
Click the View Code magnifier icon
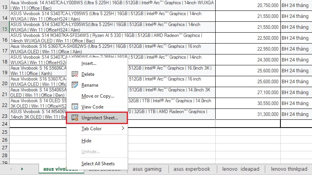75,107
